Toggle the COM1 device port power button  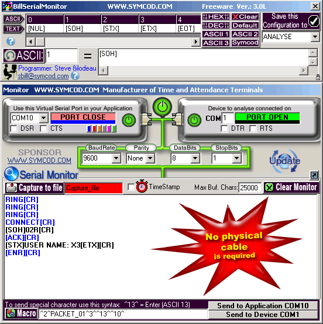pyautogui.click(x=194, y=120)
